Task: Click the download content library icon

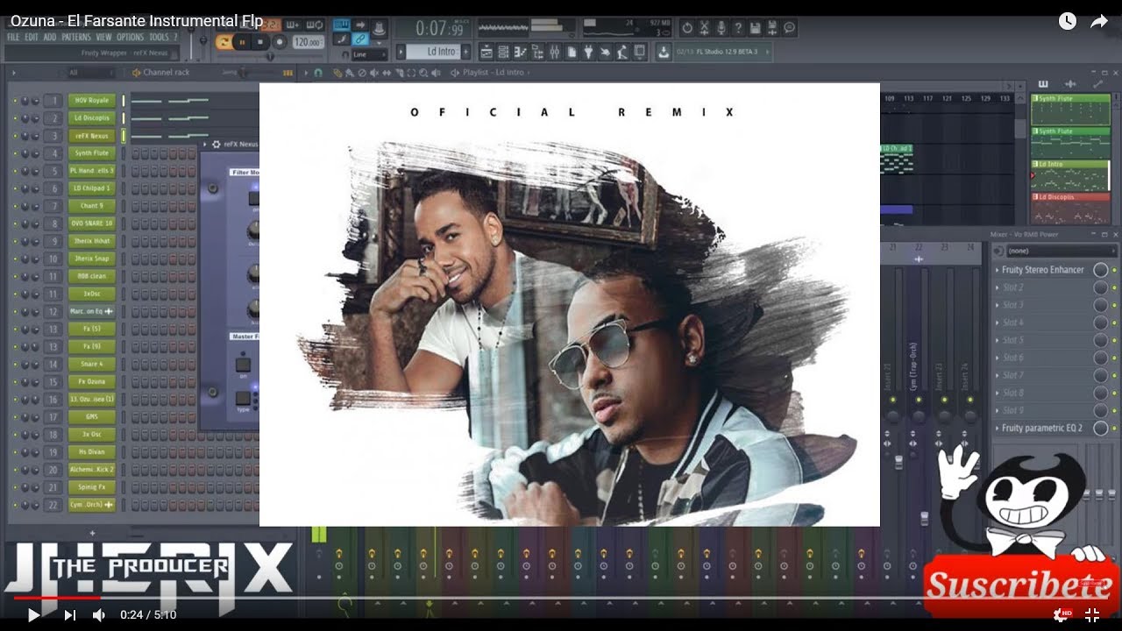Action: (662, 52)
